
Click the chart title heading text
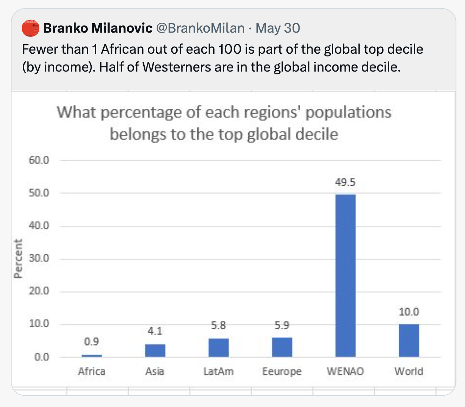tap(224, 123)
